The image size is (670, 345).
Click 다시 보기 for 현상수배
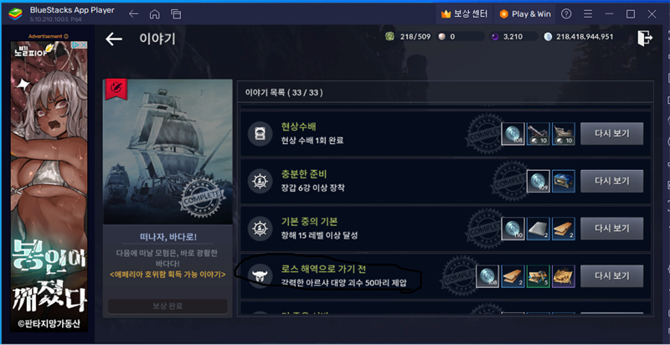click(611, 134)
